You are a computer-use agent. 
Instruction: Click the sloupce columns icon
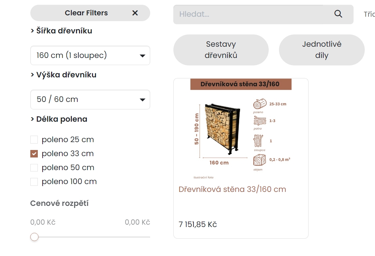pyautogui.click(x=259, y=141)
